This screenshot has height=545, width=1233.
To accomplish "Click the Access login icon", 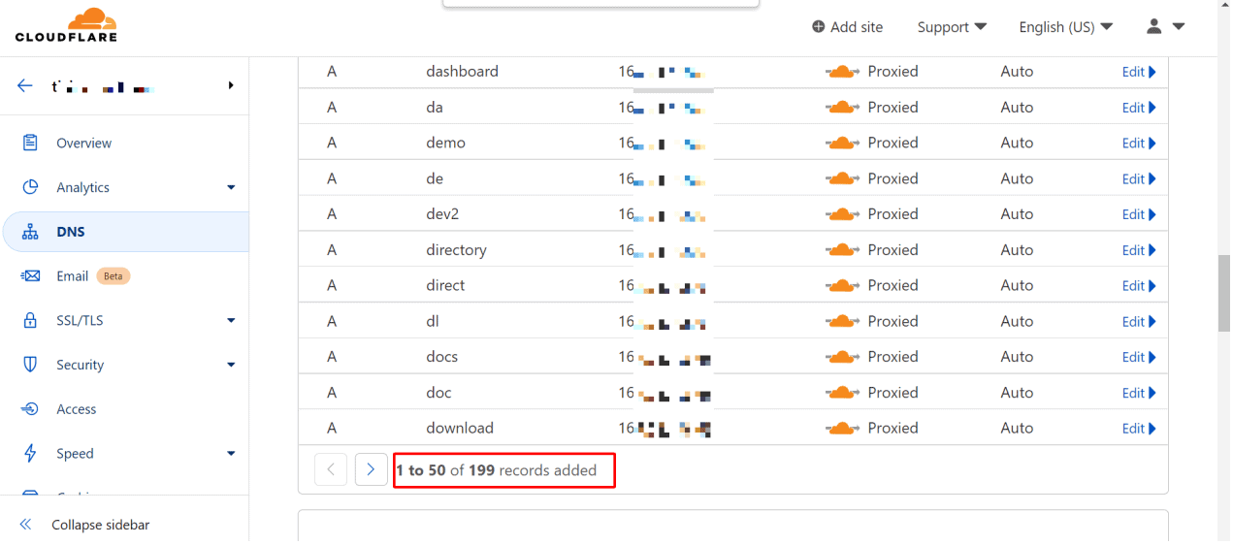I will tap(30, 409).
